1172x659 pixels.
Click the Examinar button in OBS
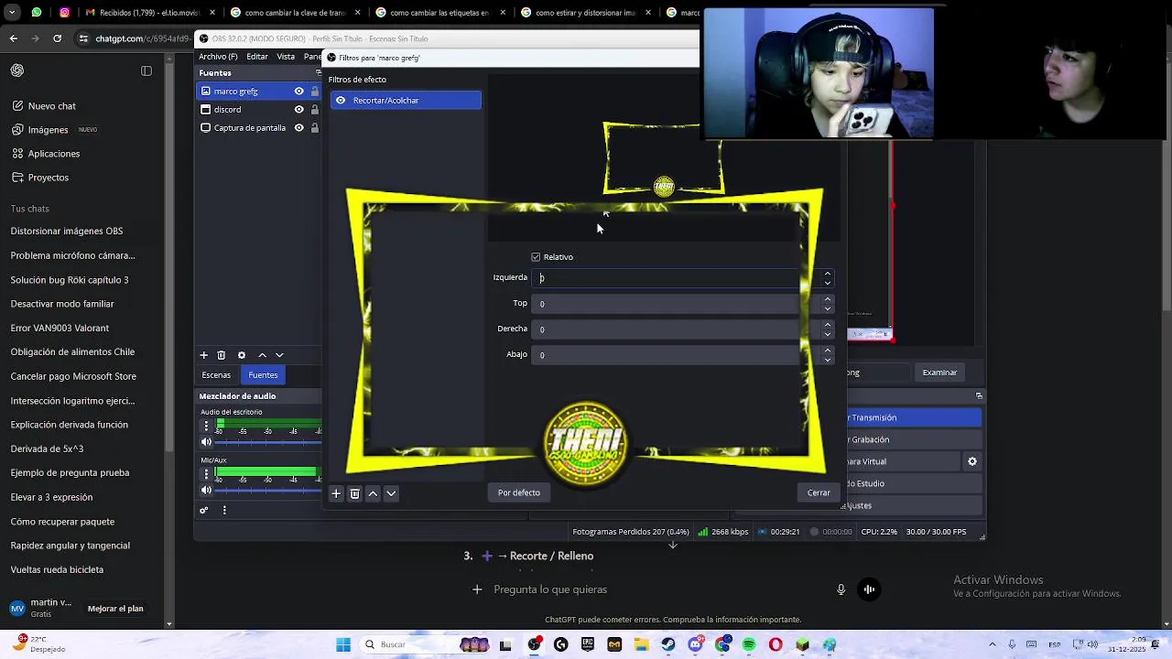[939, 373]
